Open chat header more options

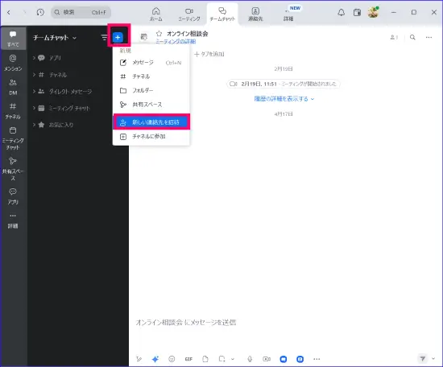click(x=429, y=37)
